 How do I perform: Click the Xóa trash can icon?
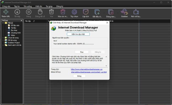pos(52,12)
